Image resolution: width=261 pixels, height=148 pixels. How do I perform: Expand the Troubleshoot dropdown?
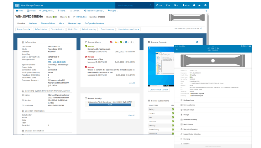click(x=57, y=29)
